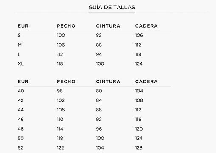Select the size M row label
This screenshot has height=153, width=216.
point(20,45)
